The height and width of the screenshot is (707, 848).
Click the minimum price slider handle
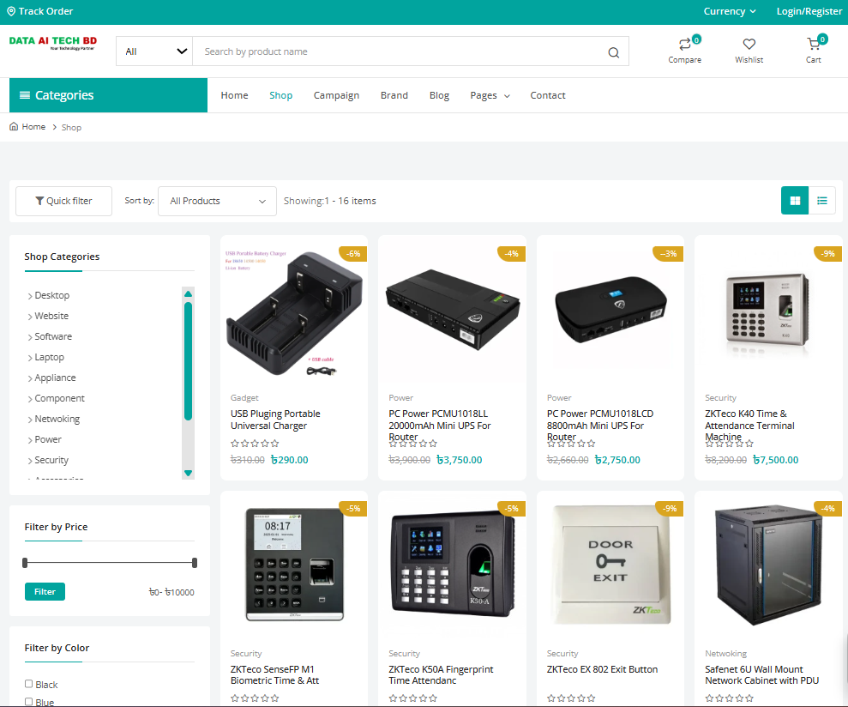coord(25,563)
